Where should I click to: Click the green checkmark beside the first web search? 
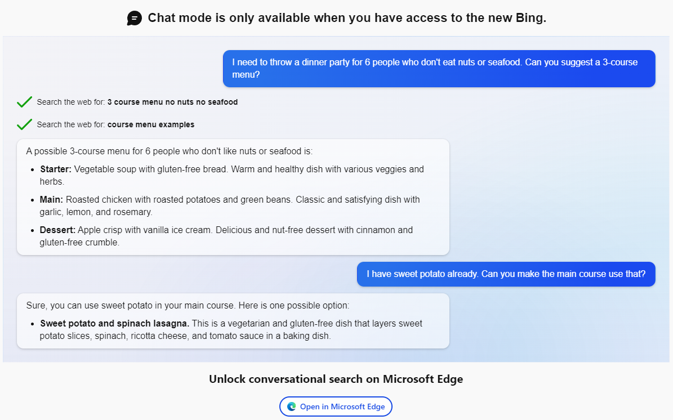(x=24, y=102)
